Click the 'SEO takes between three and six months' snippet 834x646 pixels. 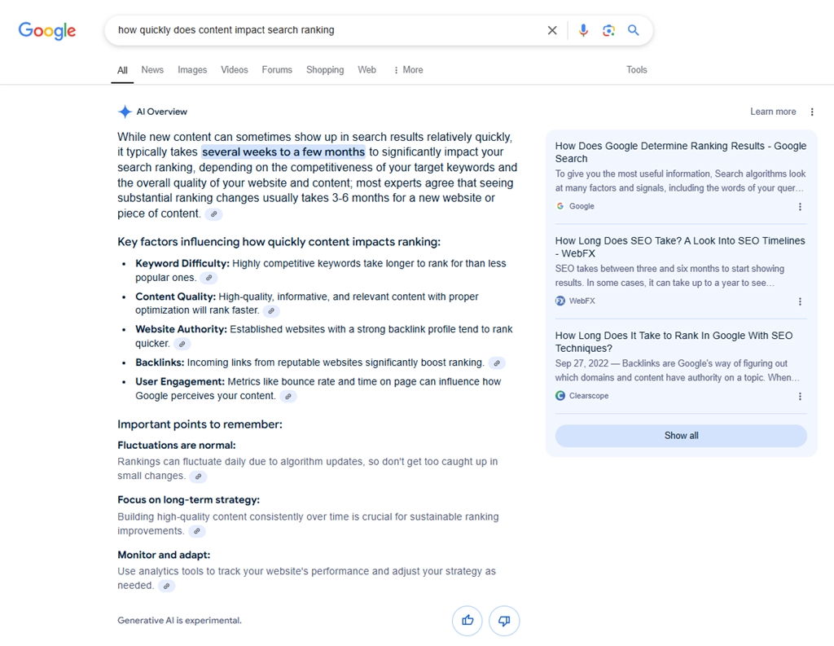[x=669, y=275]
